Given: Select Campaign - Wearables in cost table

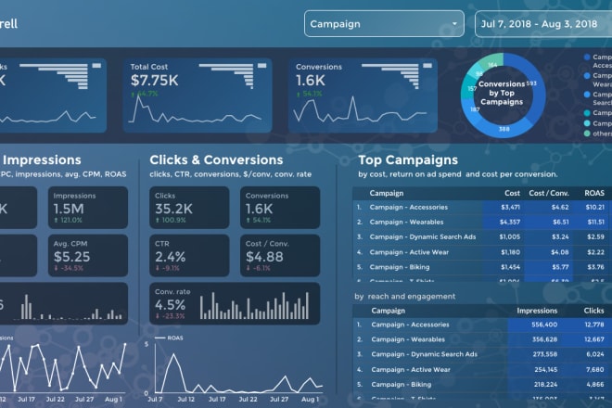Looking at the screenshot, I should [406, 222].
